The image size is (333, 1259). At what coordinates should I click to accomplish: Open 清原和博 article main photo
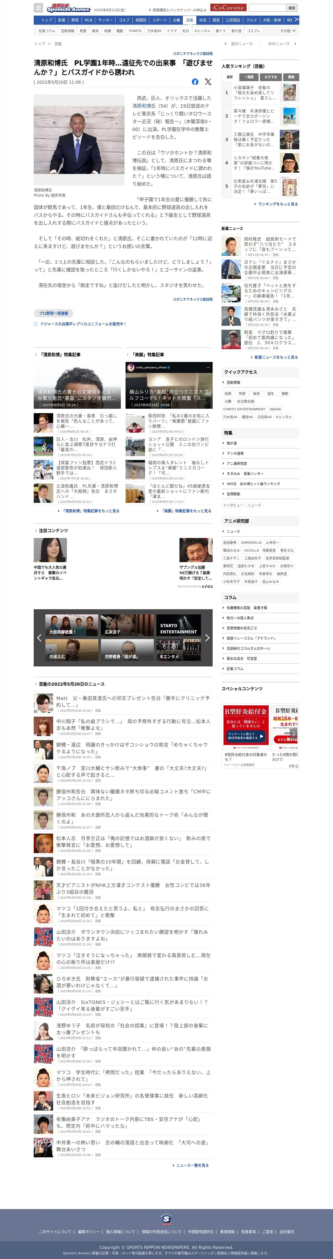coord(79,140)
